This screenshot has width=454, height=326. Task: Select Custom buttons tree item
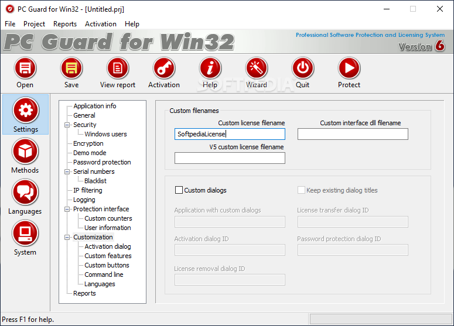point(107,265)
